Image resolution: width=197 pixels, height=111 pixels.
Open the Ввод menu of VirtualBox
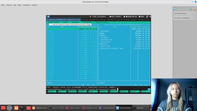[19, 5]
